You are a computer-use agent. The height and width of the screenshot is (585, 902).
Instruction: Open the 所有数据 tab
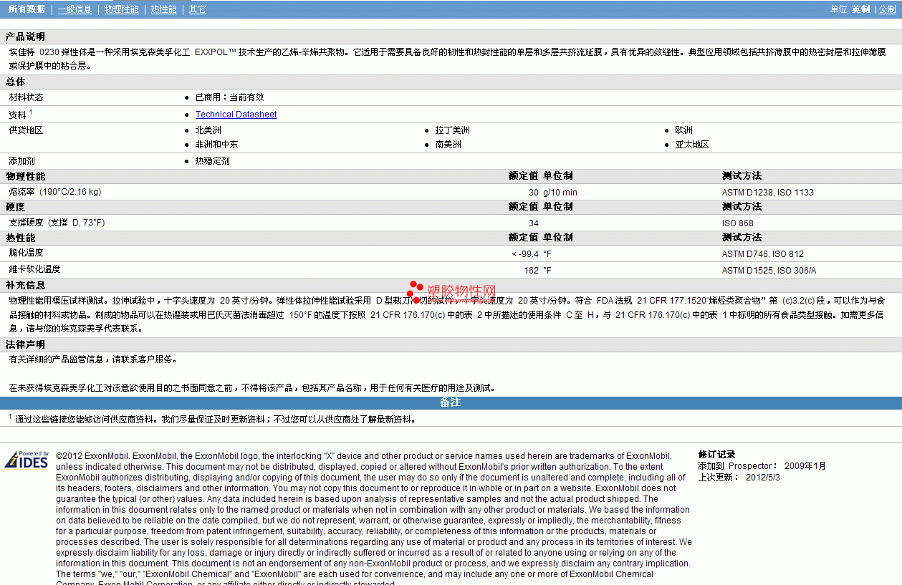pos(27,9)
